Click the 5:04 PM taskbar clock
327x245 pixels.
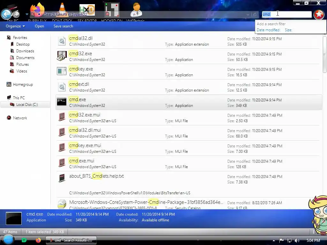point(313,241)
